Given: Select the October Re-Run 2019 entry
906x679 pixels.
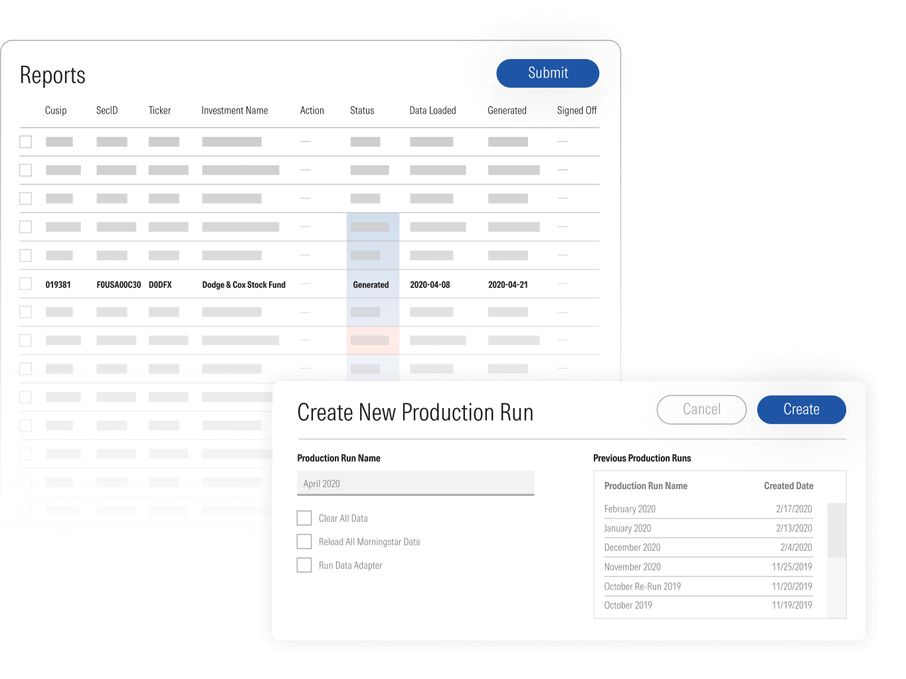Looking at the screenshot, I should click(708, 586).
